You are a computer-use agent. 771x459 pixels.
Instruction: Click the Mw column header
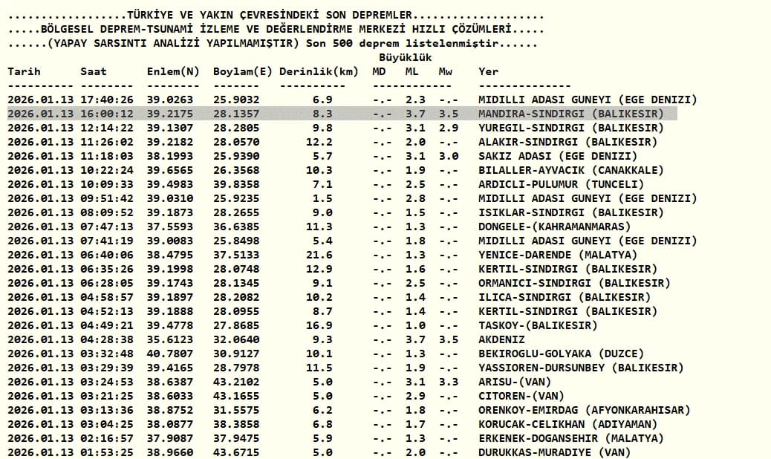pyautogui.click(x=446, y=72)
